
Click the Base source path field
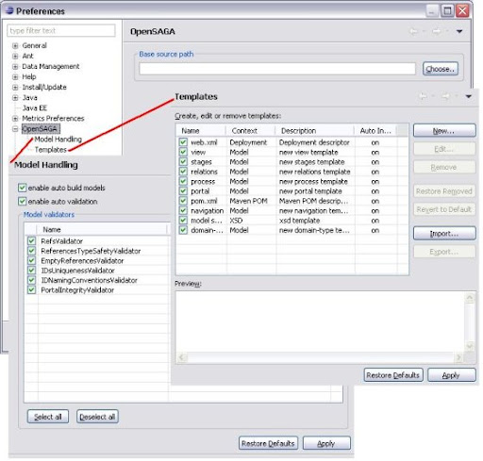coord(277,69)
